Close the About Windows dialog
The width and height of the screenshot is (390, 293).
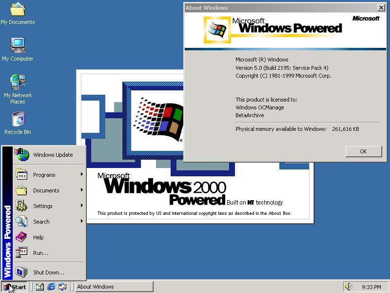pyautogui.click(x=381, y=8)
